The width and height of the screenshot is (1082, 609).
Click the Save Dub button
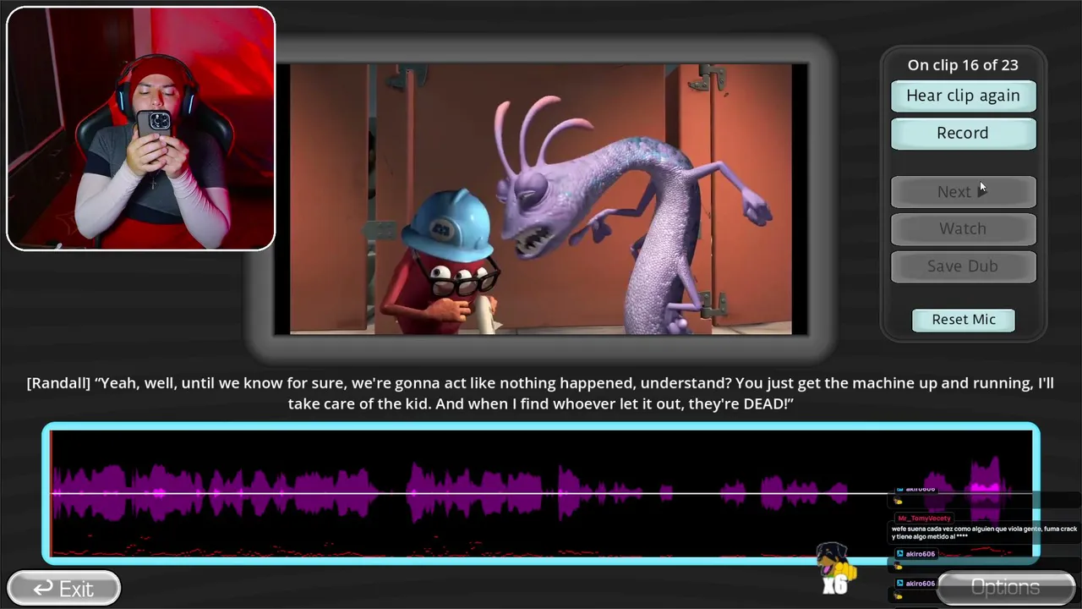[963, 266]
